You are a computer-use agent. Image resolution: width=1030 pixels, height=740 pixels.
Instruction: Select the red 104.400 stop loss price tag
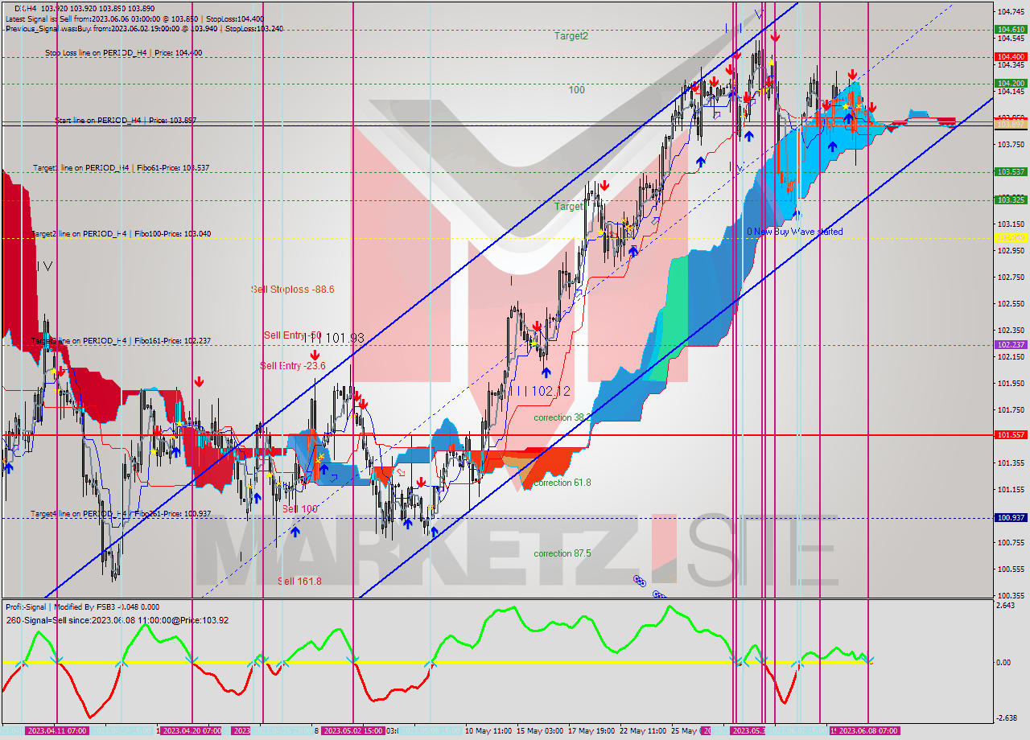[1011, 57]
